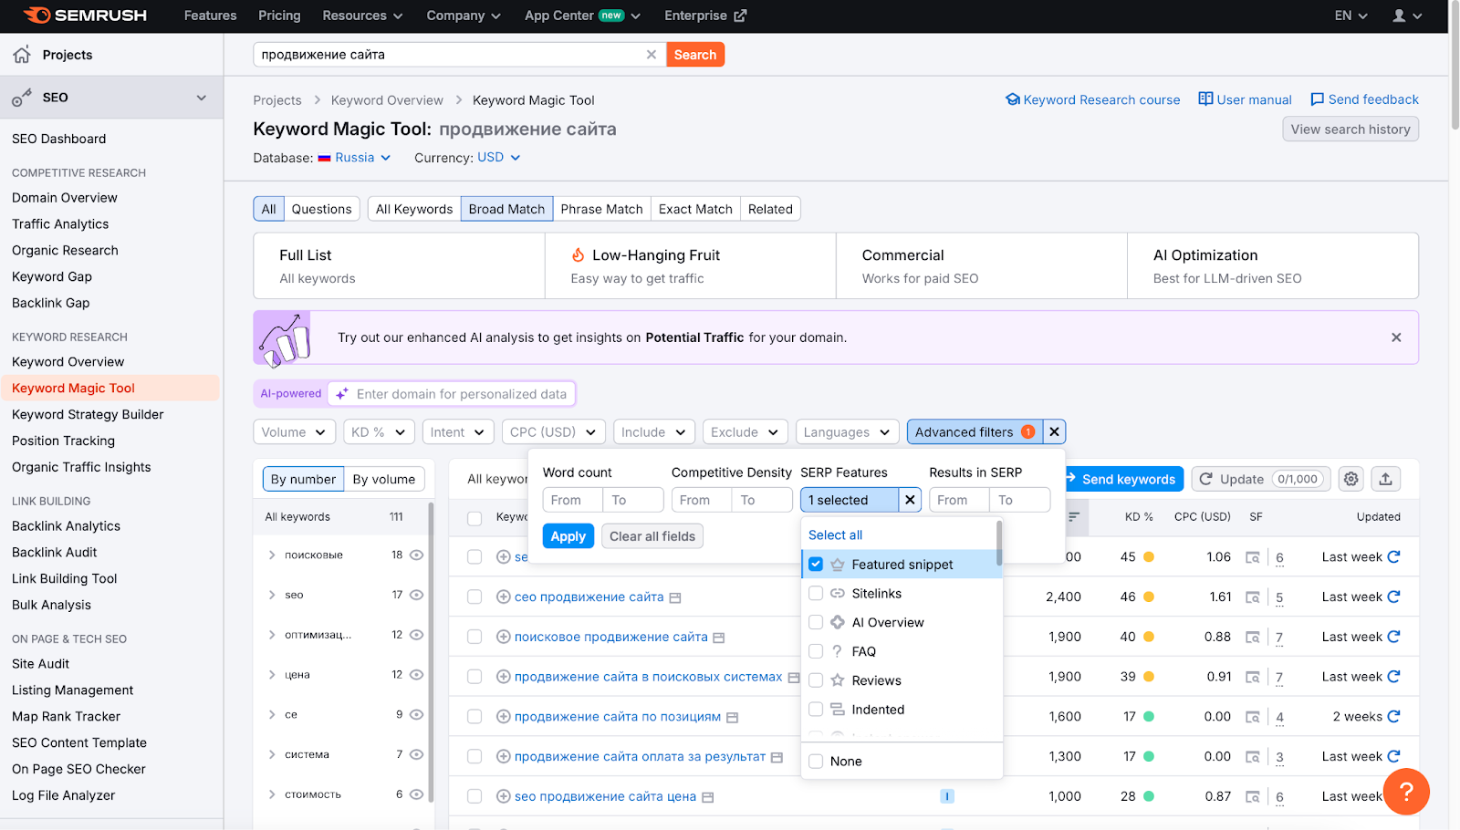Expand the 'seo' keyword group chevron
The image size is (1460, 830).
pyautogui.click(x=271, y=595)
